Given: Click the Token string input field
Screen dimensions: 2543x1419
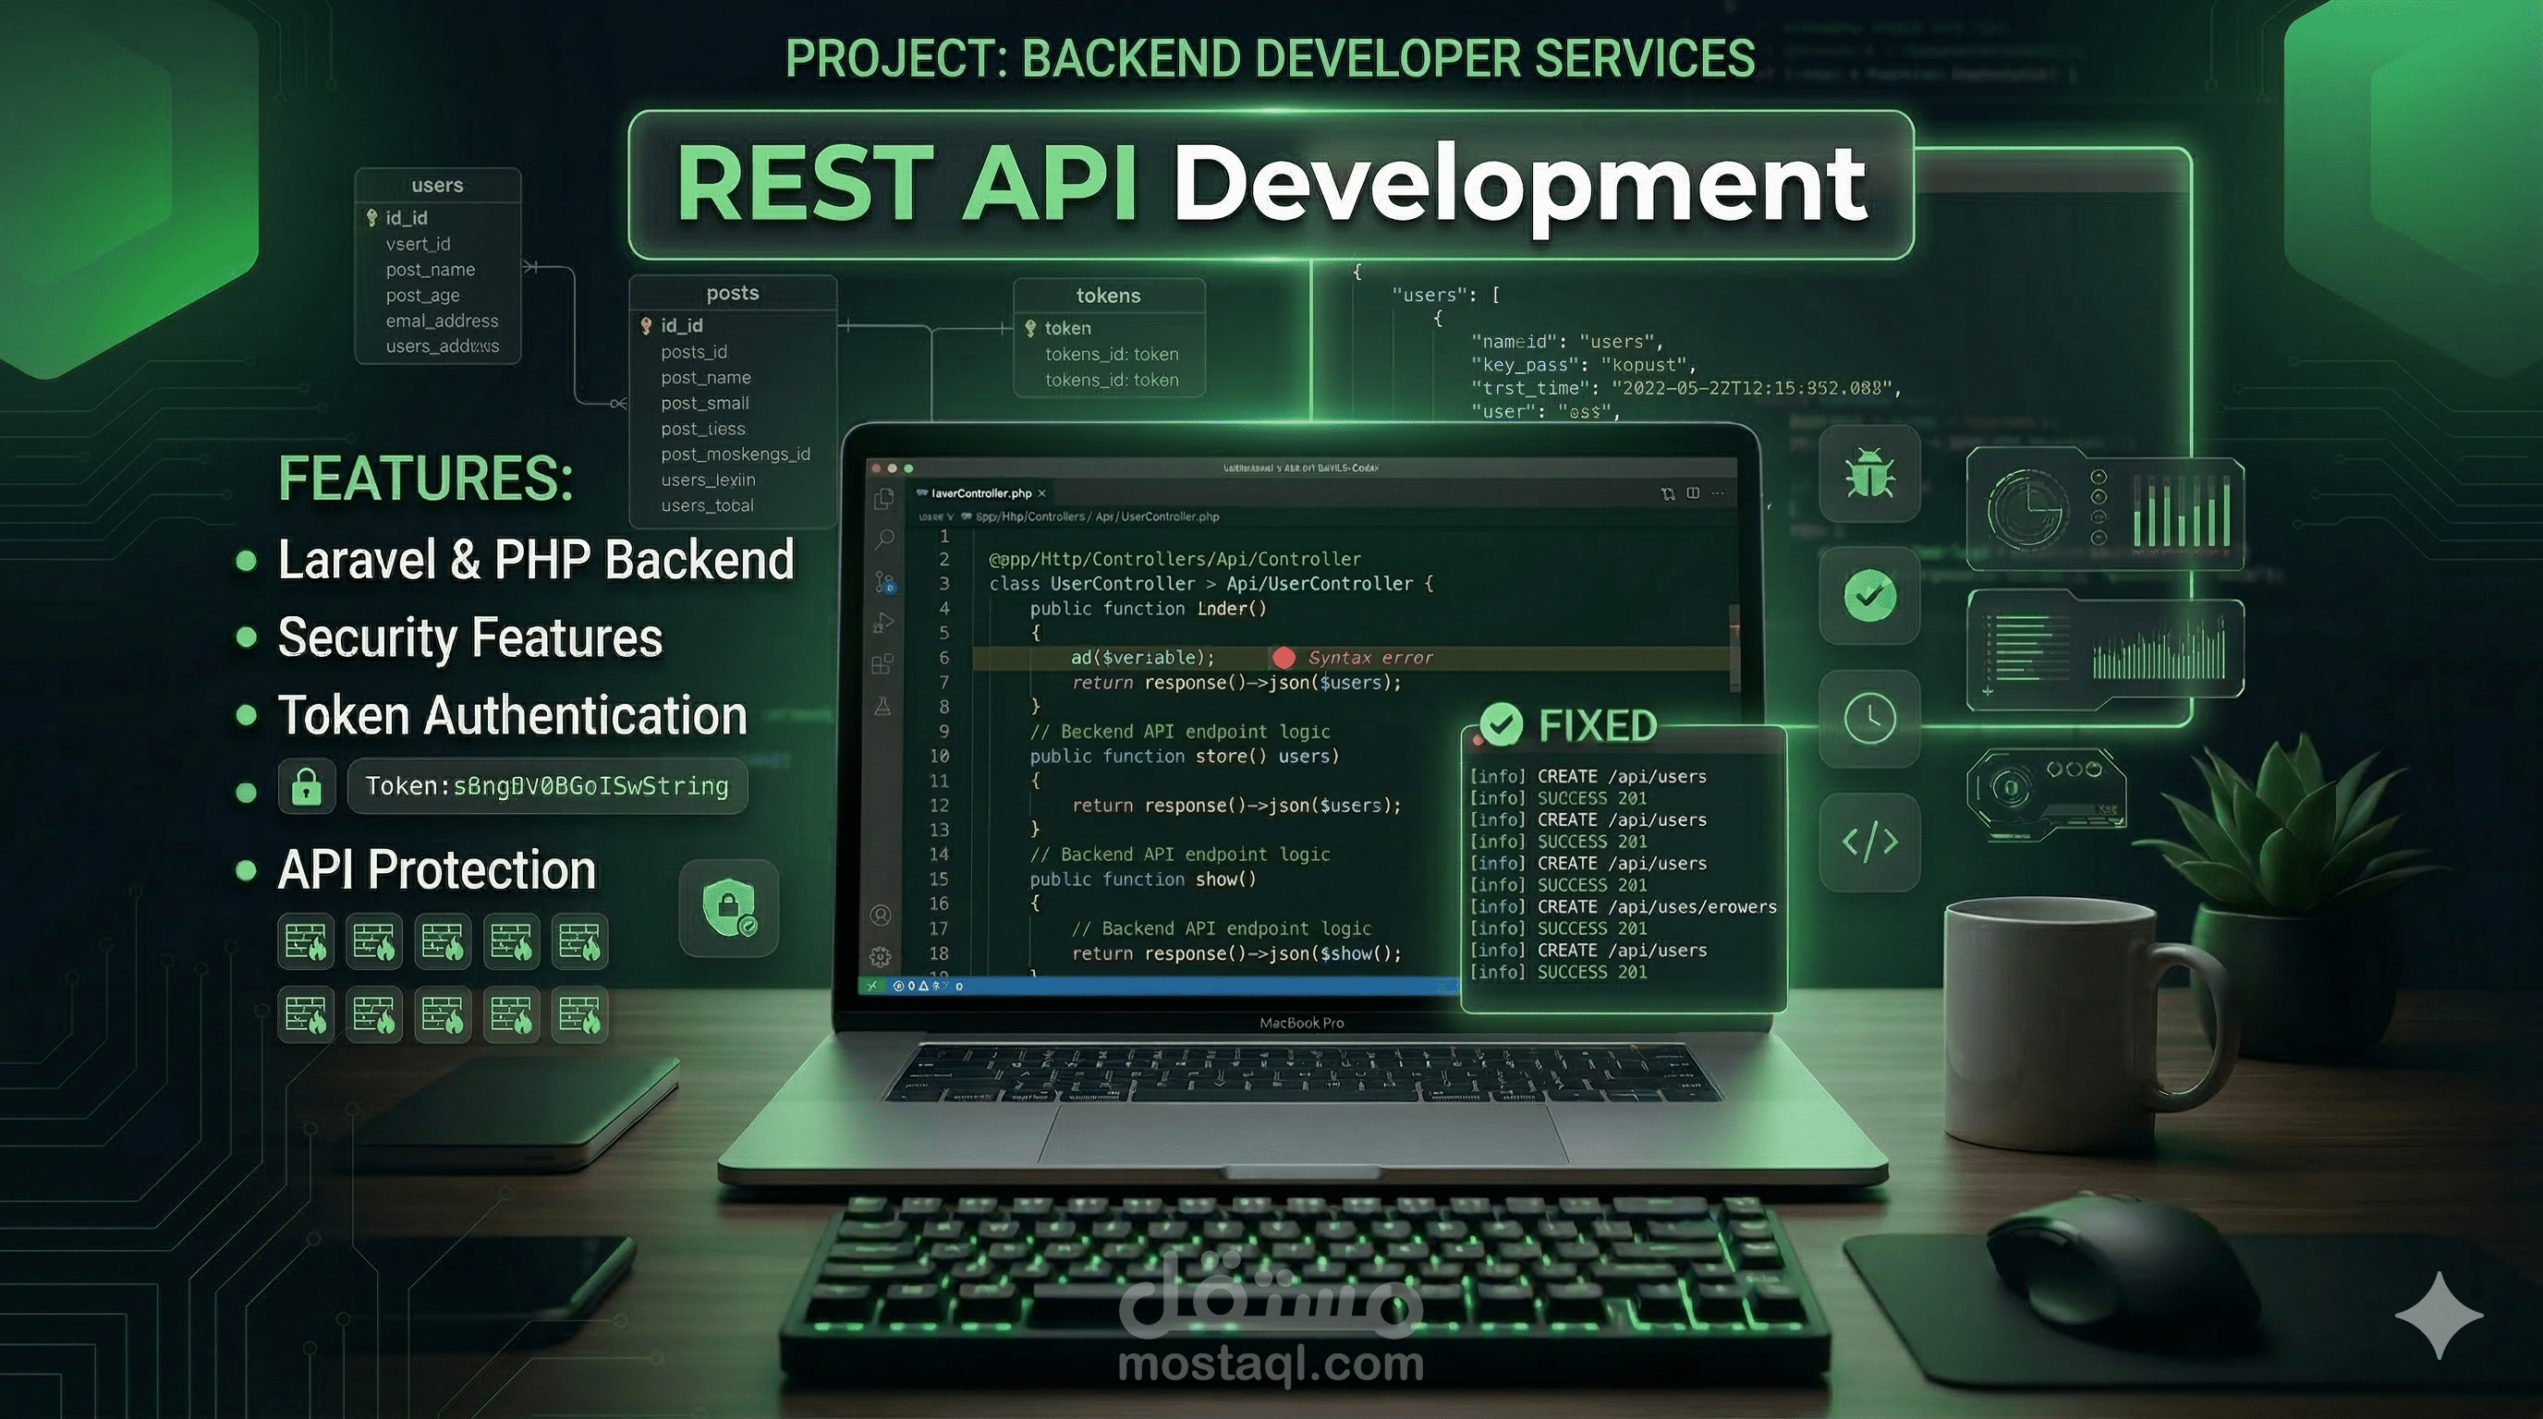Looking at the screenshot, I should 547,786.
